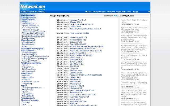The height and width of the screenshot is (106, 170).
Task: Open TightVNC 2.8.90 entry
Action: (x=76, y=73)
